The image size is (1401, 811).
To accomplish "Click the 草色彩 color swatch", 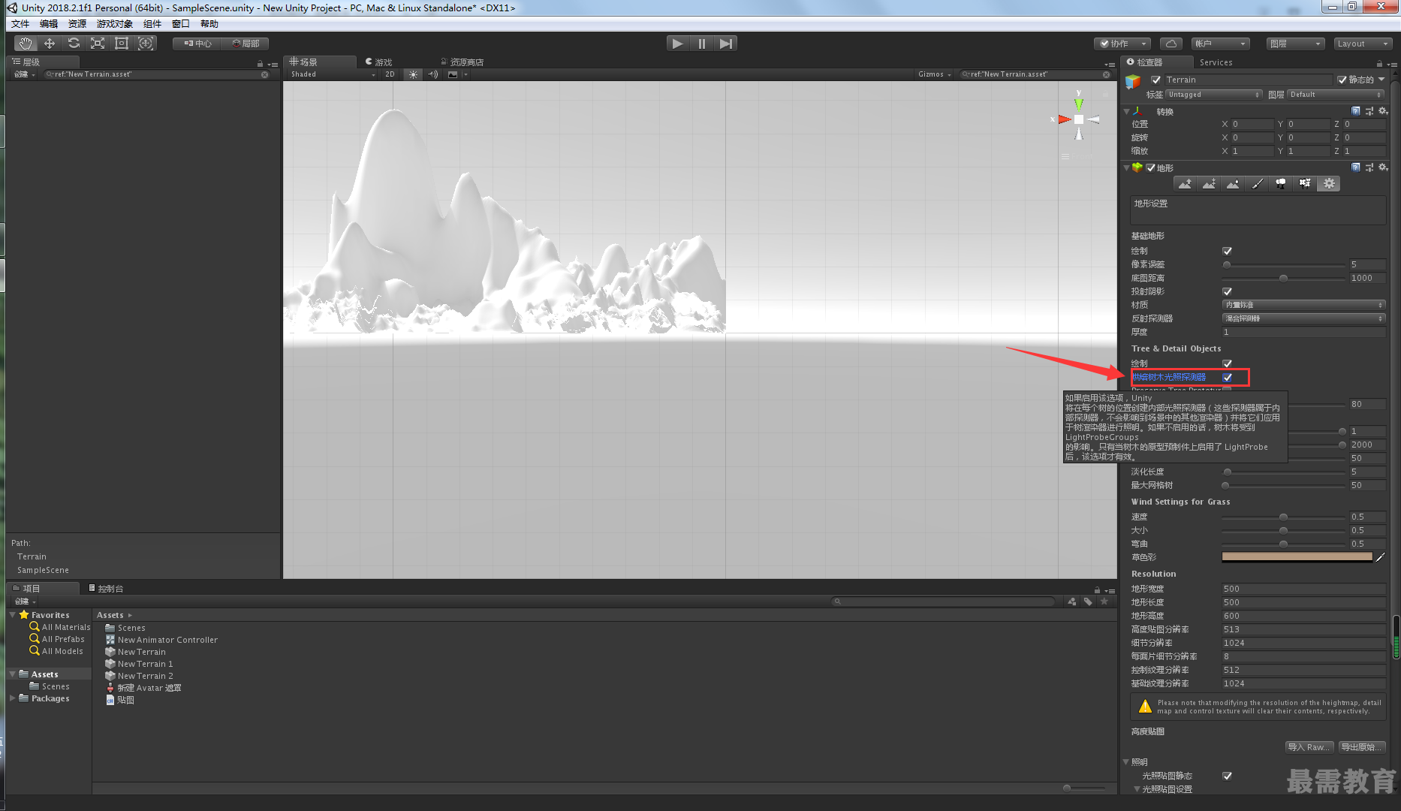I will coord(1297,557).
